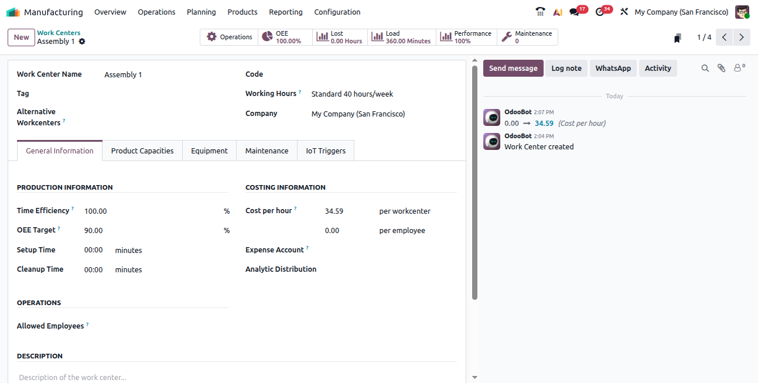
Task: Open the Work Centers breadcrumb link
Action: (59, 33)
